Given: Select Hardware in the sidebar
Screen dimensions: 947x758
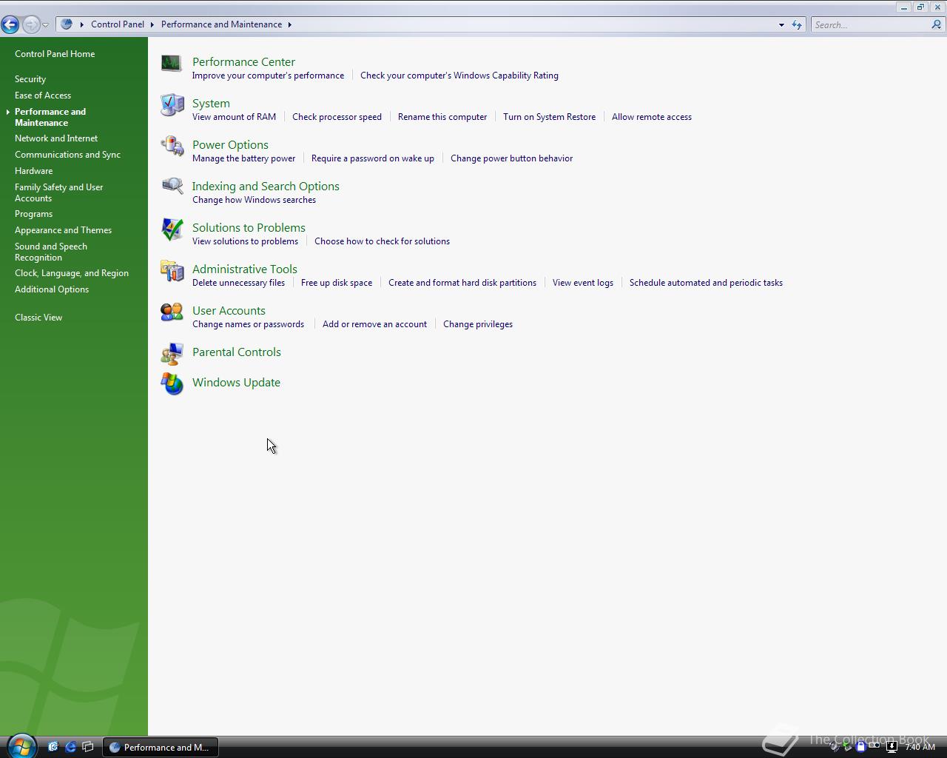Looking at the screenshot, I should pyautogui.click(x=33, y=171).
